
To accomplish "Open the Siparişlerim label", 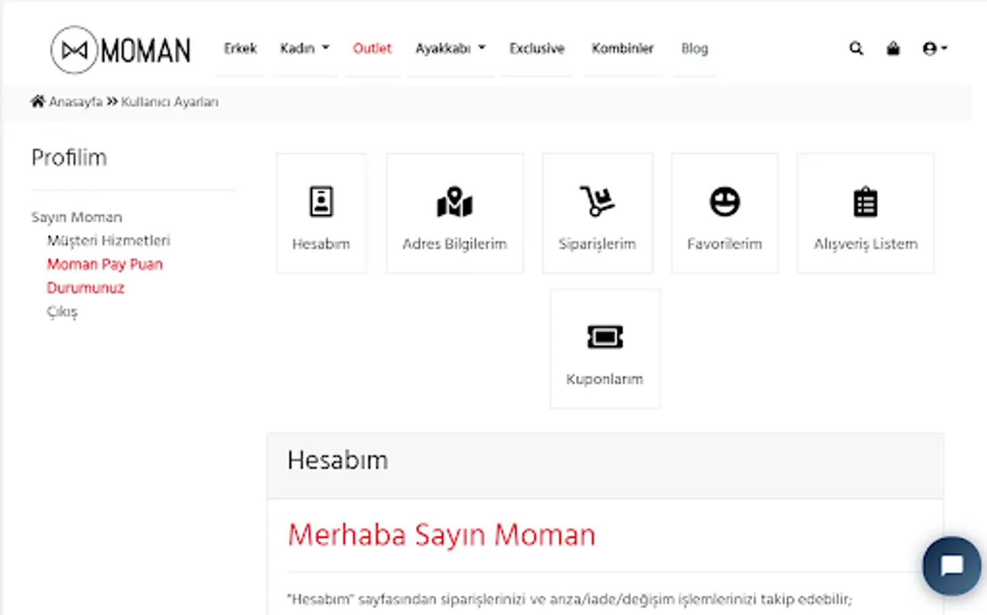I will coord(597,244).
